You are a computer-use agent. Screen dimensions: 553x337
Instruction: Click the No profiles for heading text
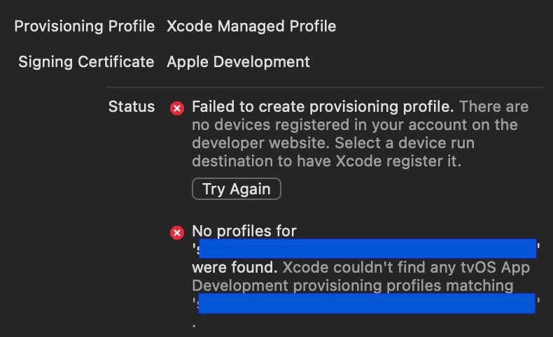(x=244, y=231)
